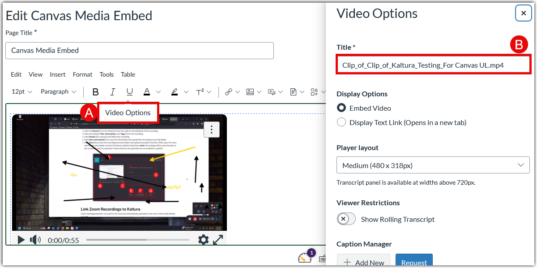Image resolution: width=537 pixels, height=268 pixels.
Task: Close the Video Options panel
Action: point(524,13)
